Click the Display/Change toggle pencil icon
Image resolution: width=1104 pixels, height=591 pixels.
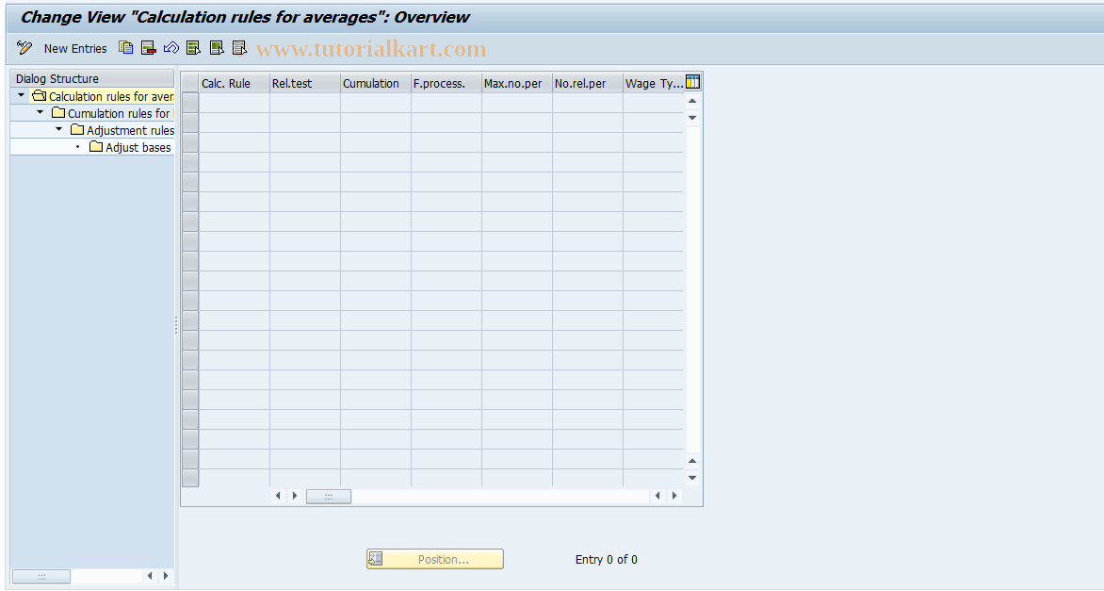click(x=24, y=48)
